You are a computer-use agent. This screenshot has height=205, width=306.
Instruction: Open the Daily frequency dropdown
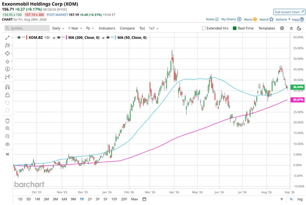pos(58,28)
